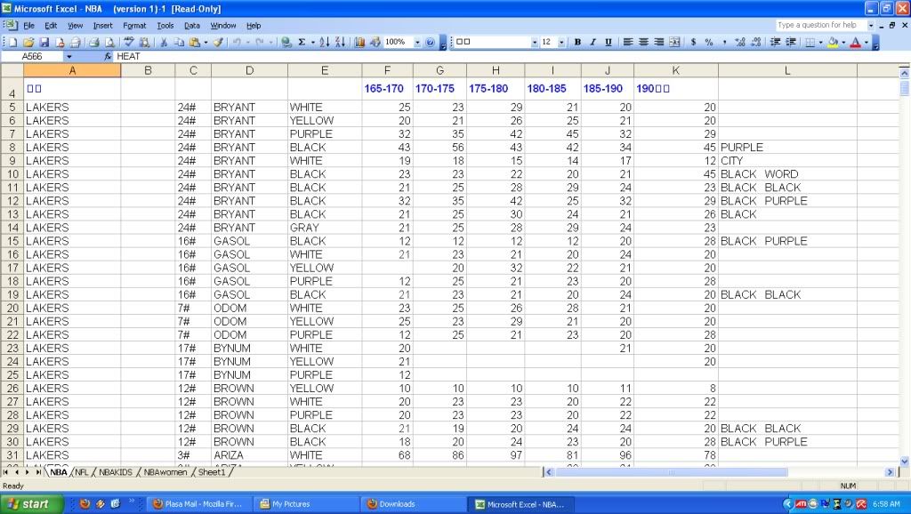Create a new blank workbook
This screenshot has height=514, width=911.
point(12,42)
